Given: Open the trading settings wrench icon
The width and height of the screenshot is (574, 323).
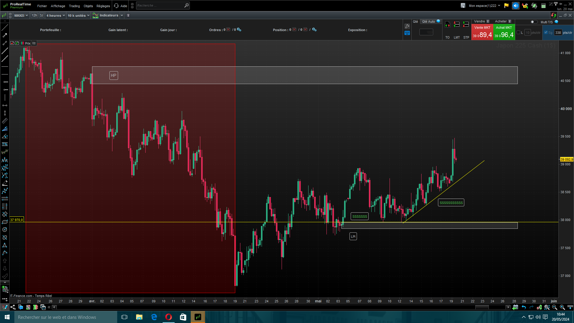Looking at the screenshot, I should click(407, 26).
